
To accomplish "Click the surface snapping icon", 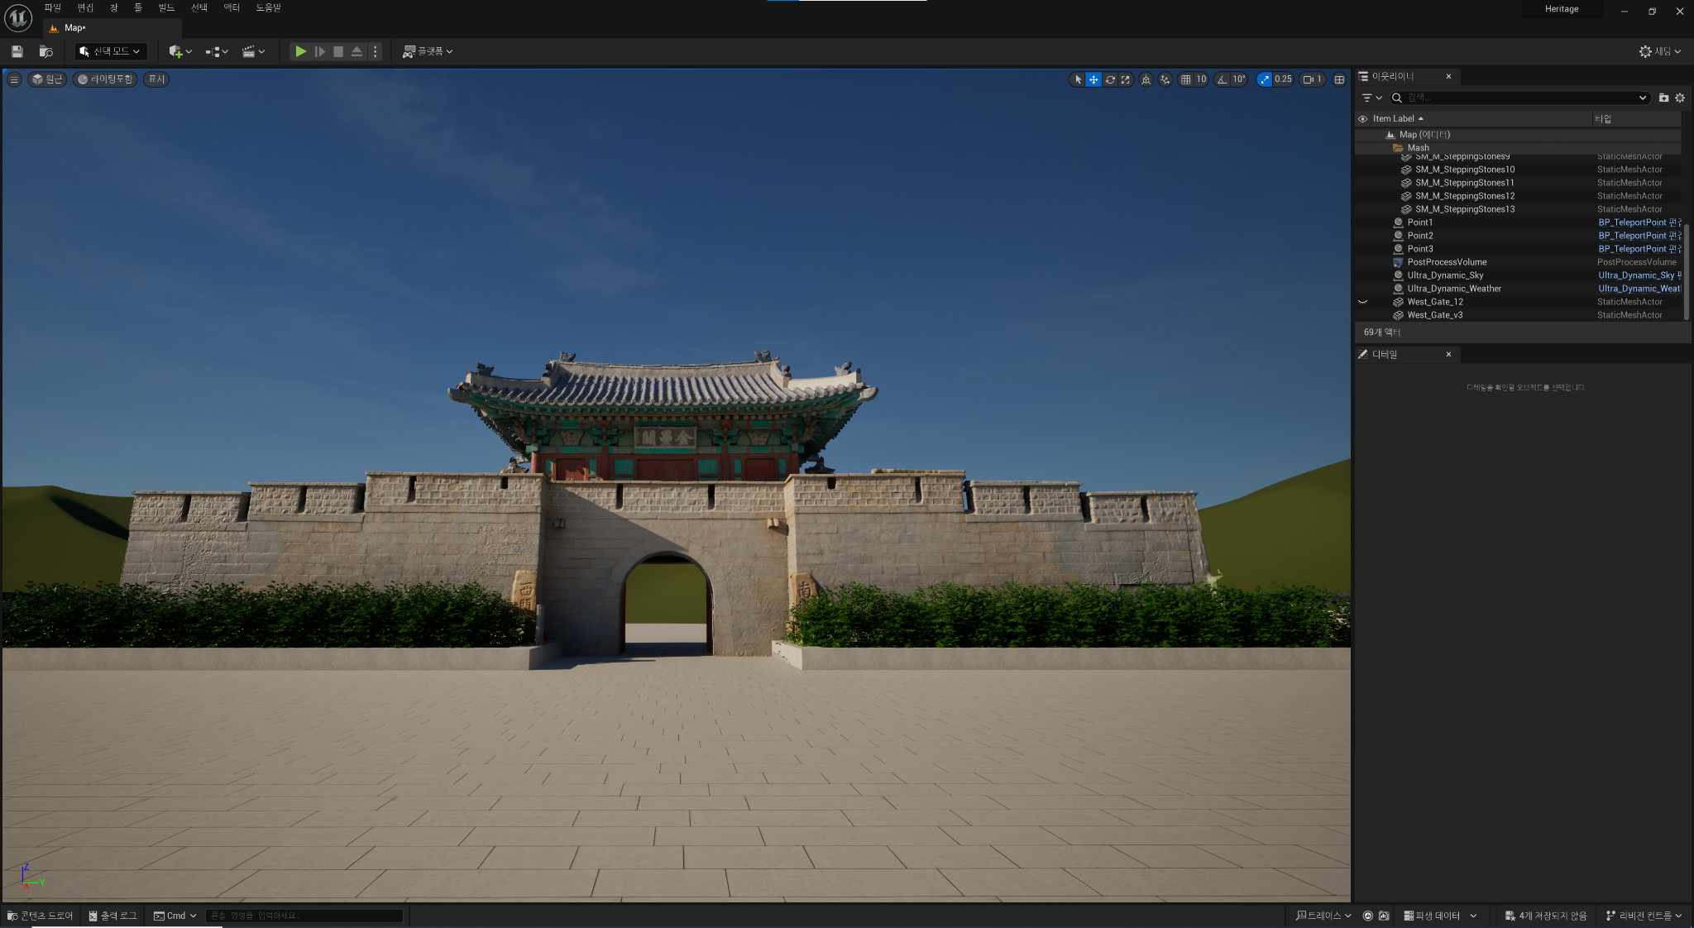I will 1165,79.
